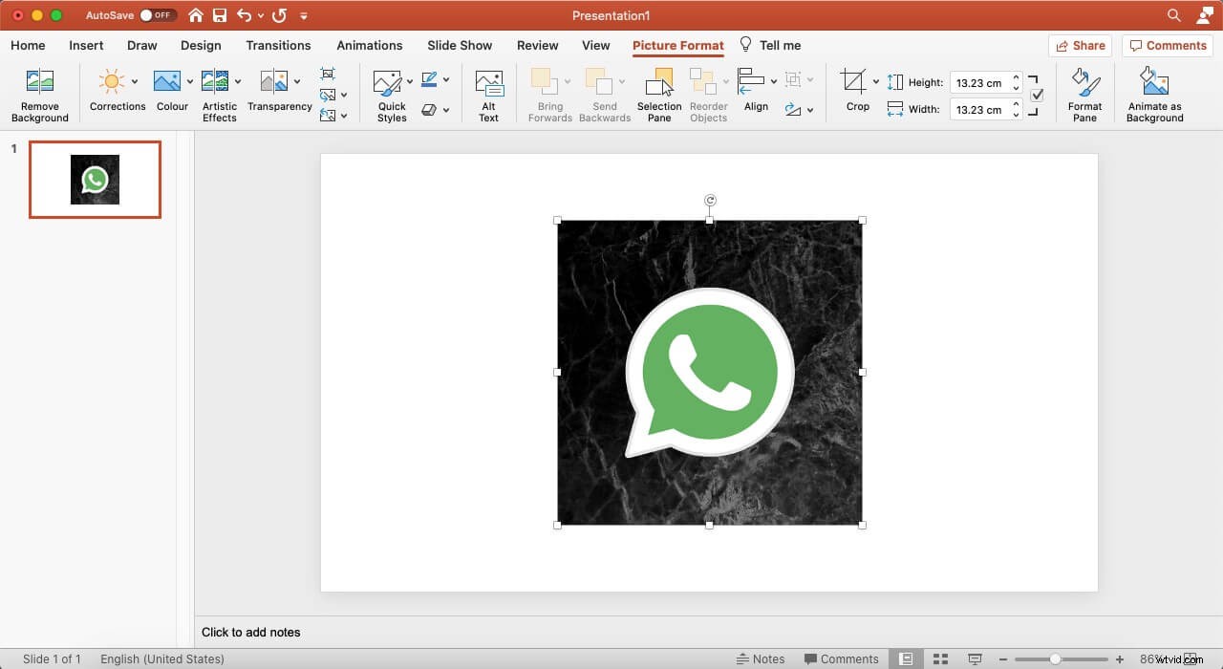Open the Picture Format ribbon tab
Screen dimensions: 1223x669
pos(678,45)
